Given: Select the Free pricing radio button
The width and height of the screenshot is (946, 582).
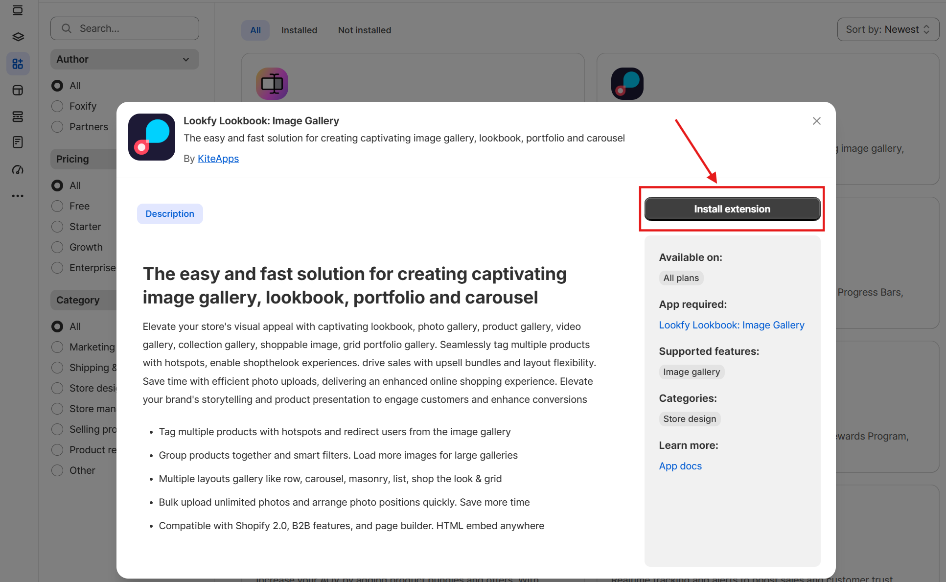Looking at the screenshot, I should 57,206.
